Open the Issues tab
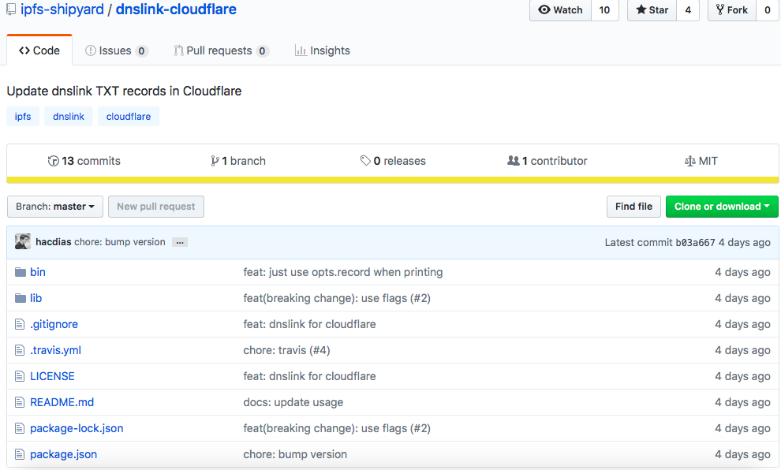Viewport: 781px width, 470px height. (117, 50)
